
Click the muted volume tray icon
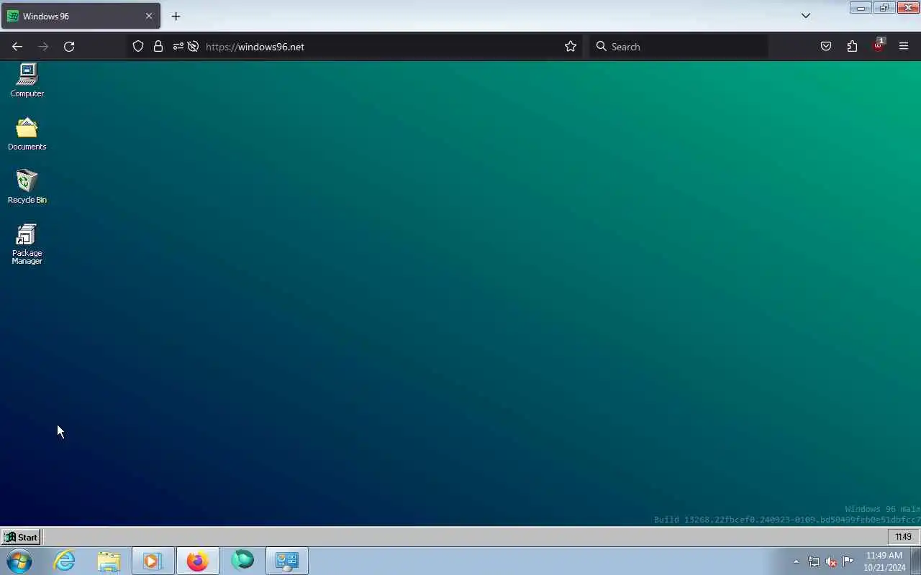[831, 561]
